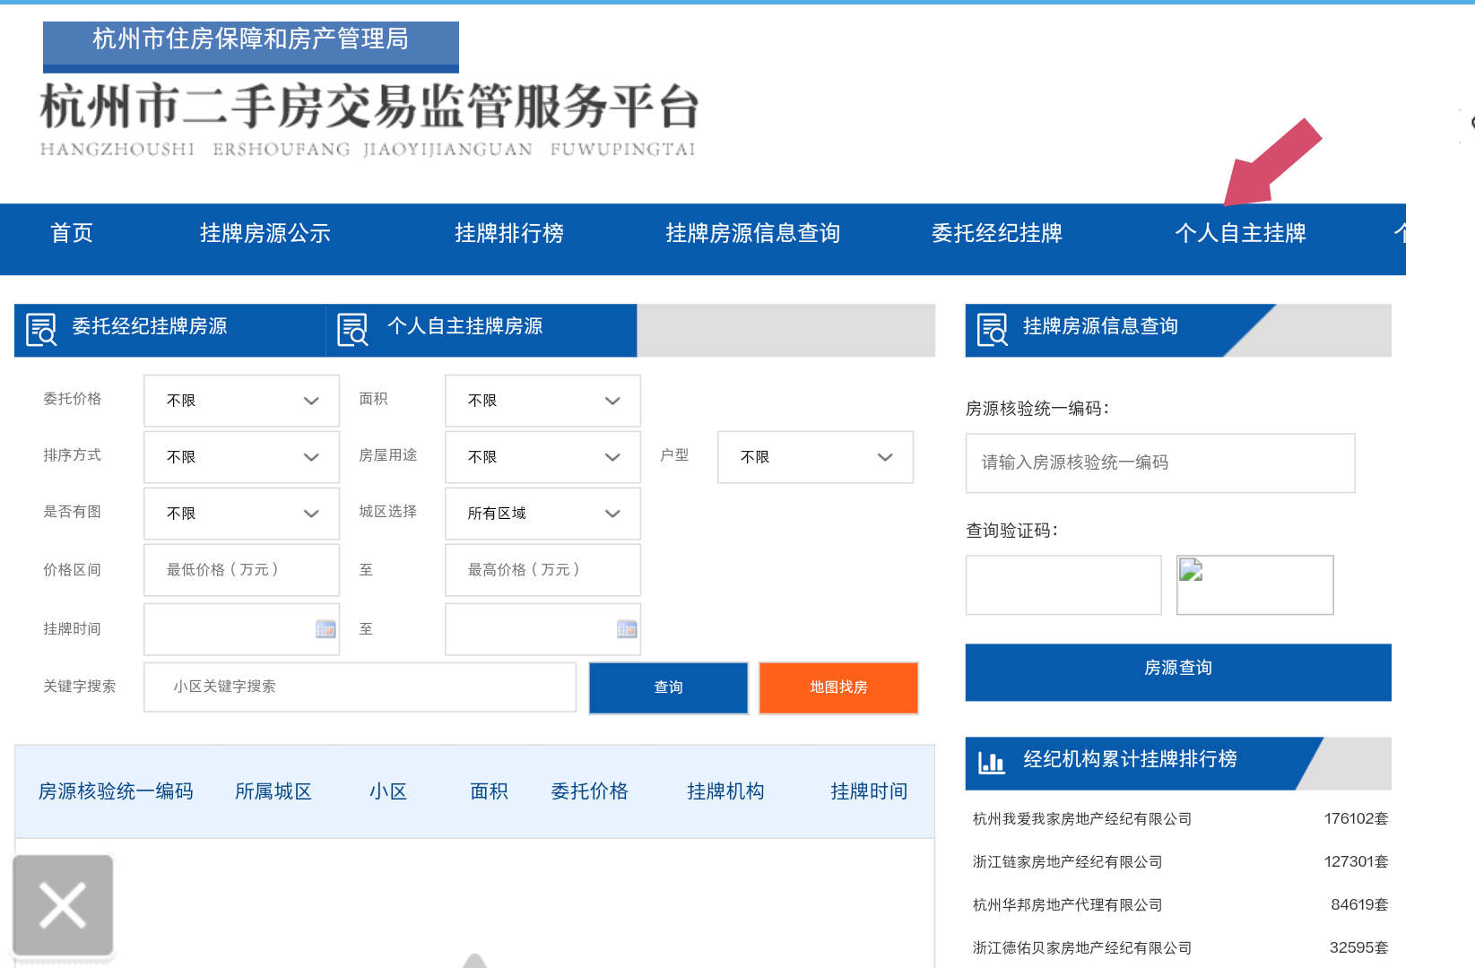This screenshot has height=968, width=1475.
Task: Switch to the 个人自主挂牌房源 tab
Action: 465,327
